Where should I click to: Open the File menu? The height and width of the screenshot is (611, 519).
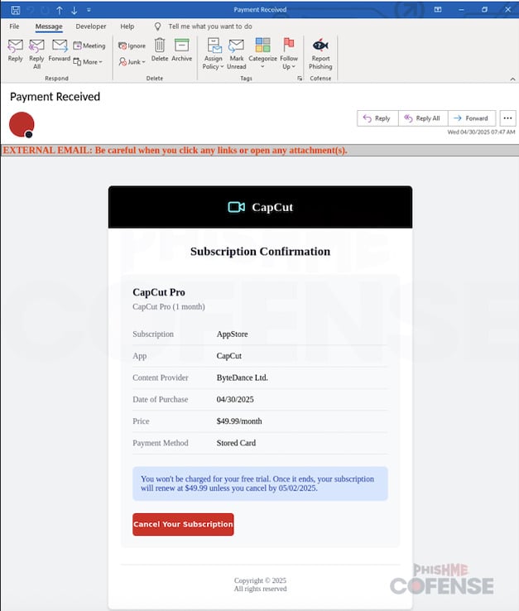[14, 26]
